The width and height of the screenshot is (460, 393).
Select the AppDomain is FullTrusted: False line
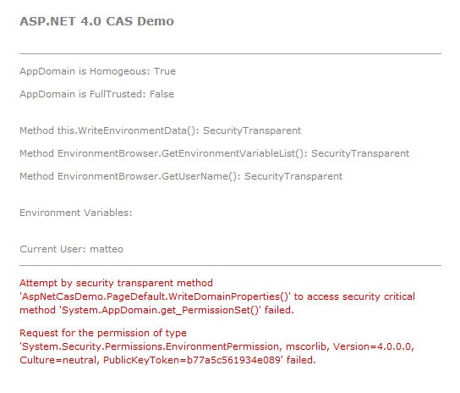coord(96,94)
